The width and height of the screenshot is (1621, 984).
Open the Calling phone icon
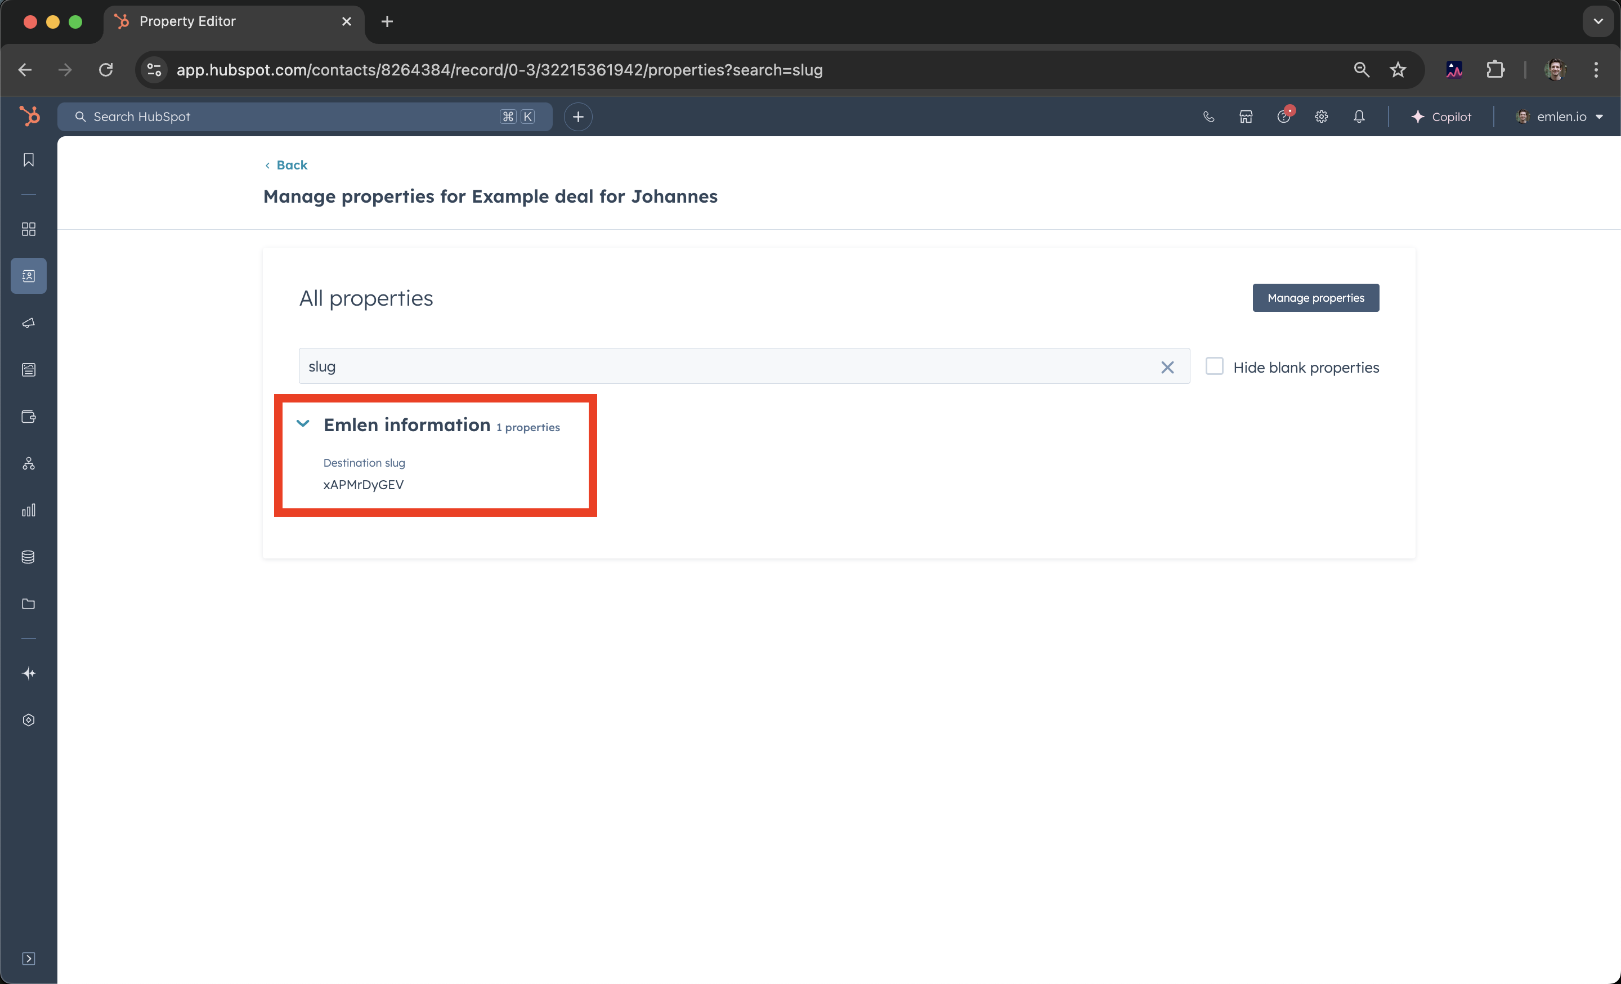(1208, 117)
